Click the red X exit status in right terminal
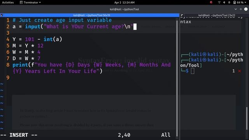This screenshot has width=249, height=140. pyautogui.click(x=240, y=71)
